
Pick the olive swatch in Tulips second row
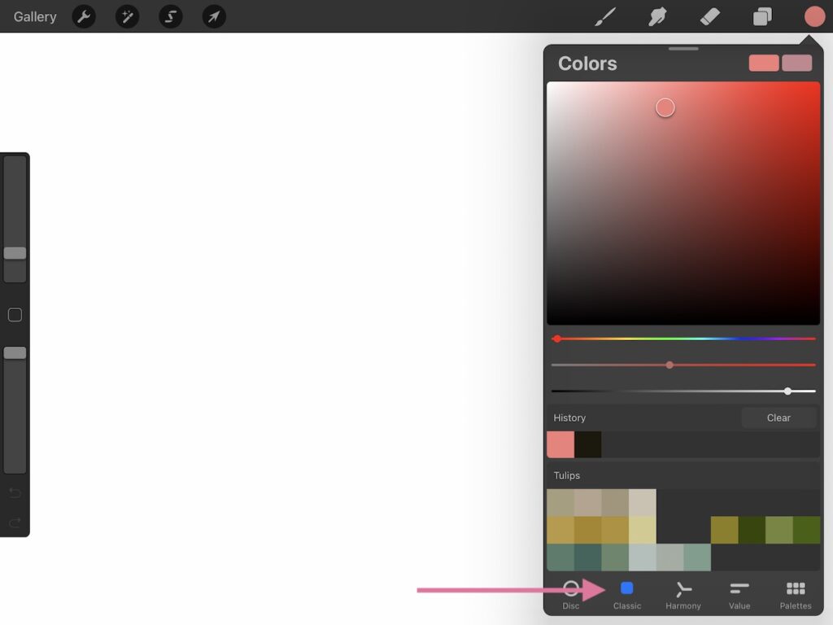pos(725,530)
